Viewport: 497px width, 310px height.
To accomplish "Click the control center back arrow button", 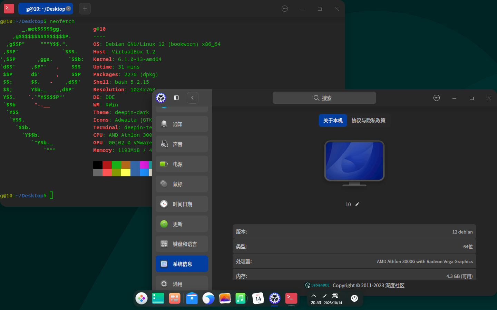I will coord(193,98).
